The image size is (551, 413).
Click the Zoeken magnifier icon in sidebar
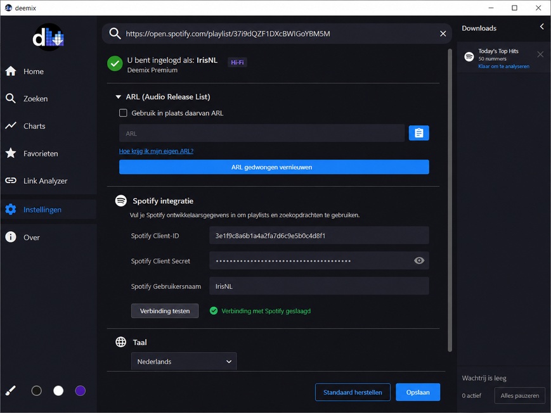point(11,99)
